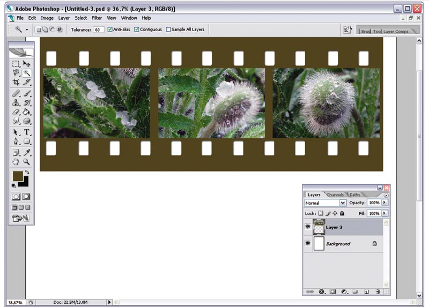Uncheck the Anti-alias option
Viewport: 429px width, 307px height.
(110, 29)
